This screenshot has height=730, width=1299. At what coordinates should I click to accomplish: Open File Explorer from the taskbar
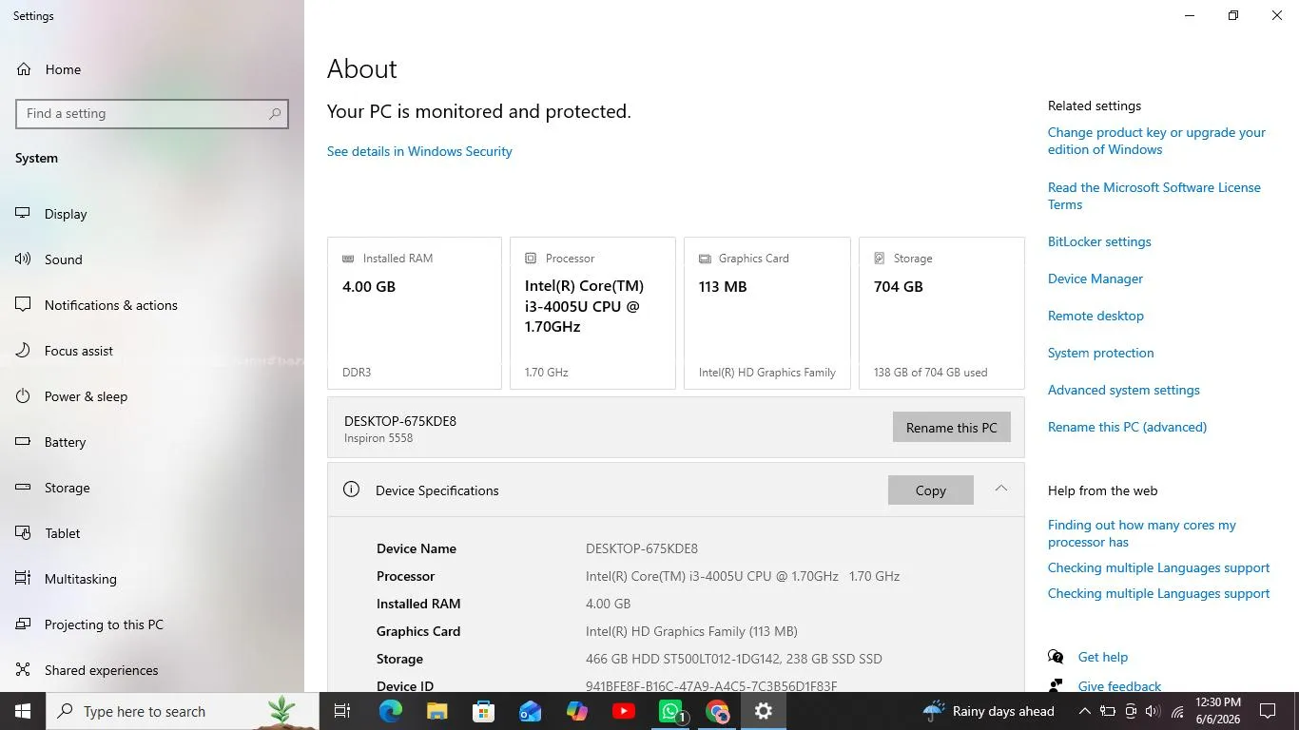coord(436,711)
